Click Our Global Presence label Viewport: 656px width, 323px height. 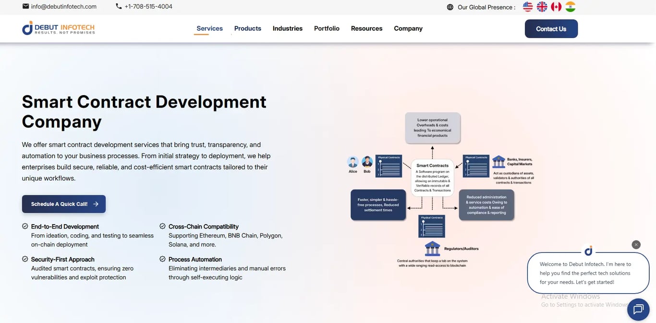coord(486,7)
